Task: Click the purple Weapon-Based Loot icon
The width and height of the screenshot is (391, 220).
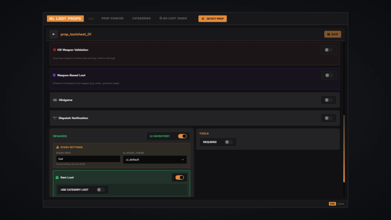Action: pyautogui.click(x=54, y=75)
